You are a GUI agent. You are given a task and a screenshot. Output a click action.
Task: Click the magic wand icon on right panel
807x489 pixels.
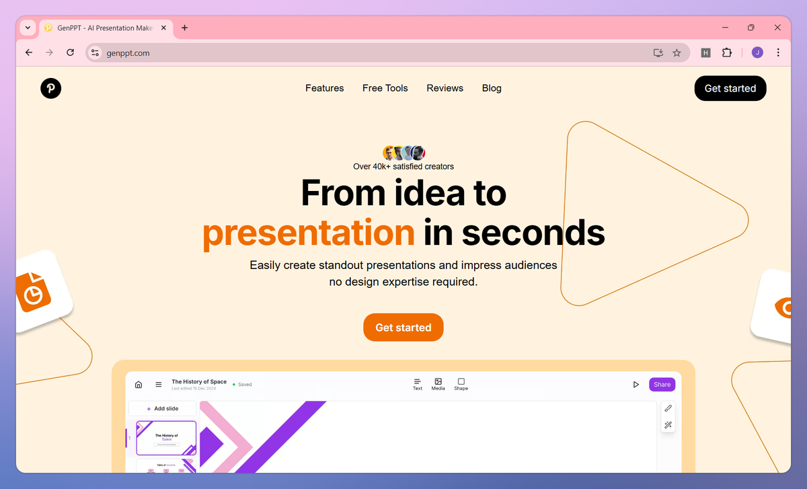coord(668,425)
